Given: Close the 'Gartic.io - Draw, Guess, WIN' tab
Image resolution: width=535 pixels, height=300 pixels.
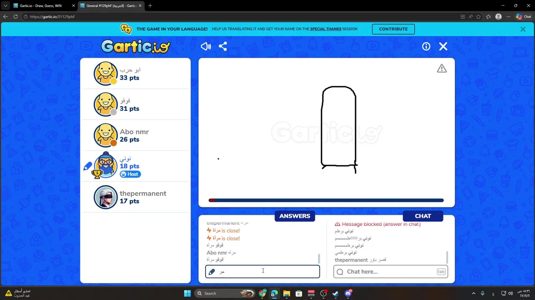Looking at the screenshot, I should (74, 6).
